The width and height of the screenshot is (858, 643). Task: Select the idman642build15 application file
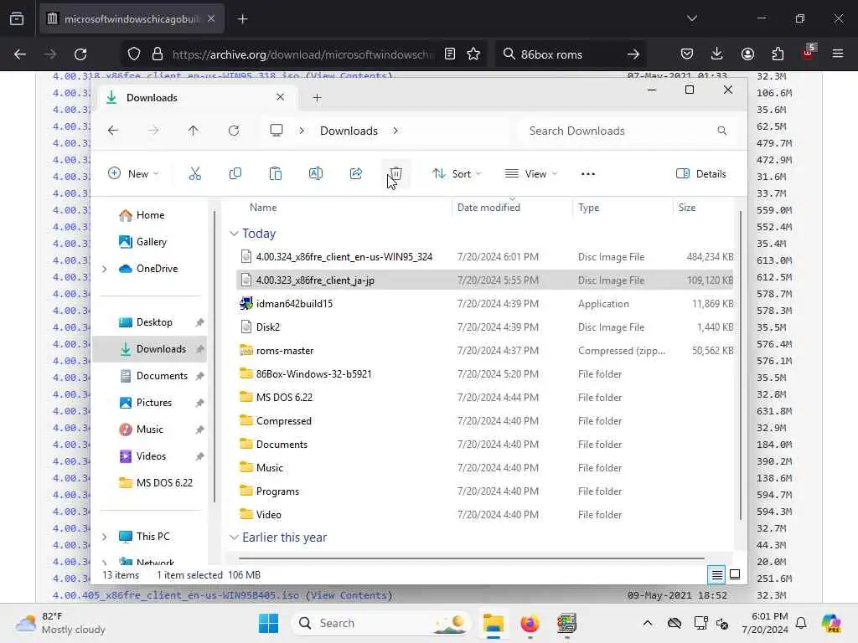coord(485,303)
